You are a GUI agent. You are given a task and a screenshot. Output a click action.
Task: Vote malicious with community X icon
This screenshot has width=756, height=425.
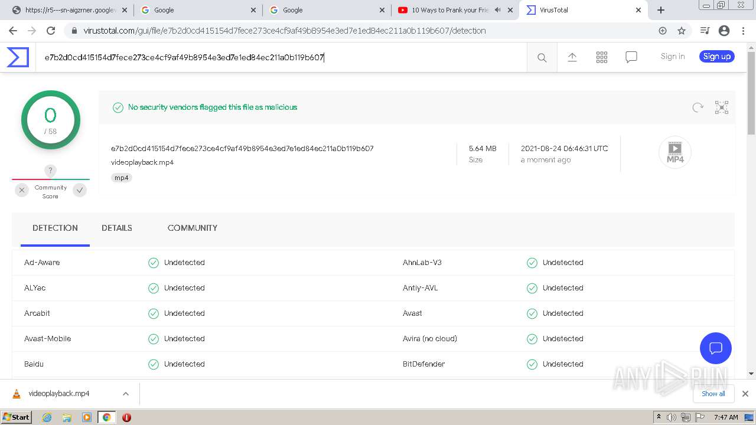click(22, 190)
